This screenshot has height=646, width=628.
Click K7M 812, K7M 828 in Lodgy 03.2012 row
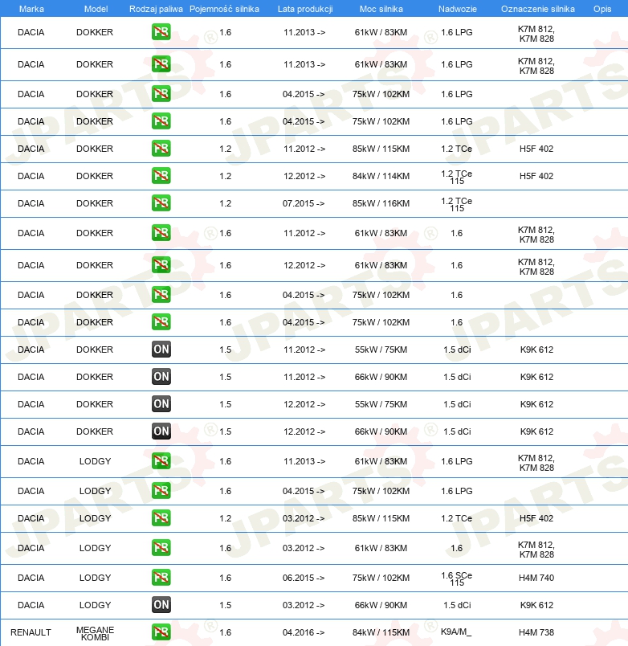(x=536, y=550)
